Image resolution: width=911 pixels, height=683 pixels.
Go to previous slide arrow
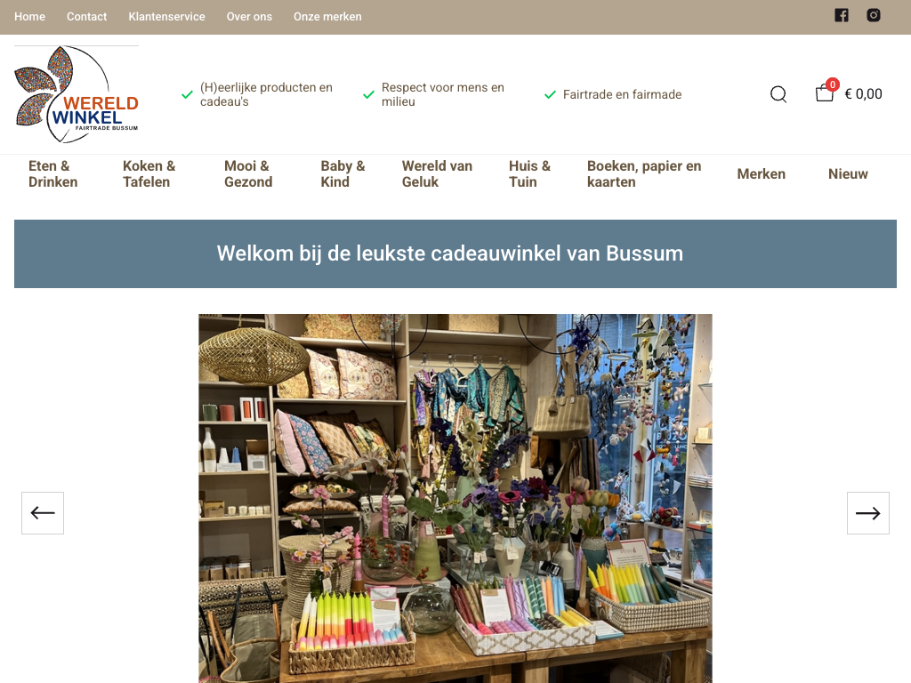[43, 513]
